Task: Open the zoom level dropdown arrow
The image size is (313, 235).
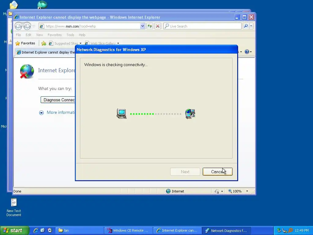Action: (247, 191)
